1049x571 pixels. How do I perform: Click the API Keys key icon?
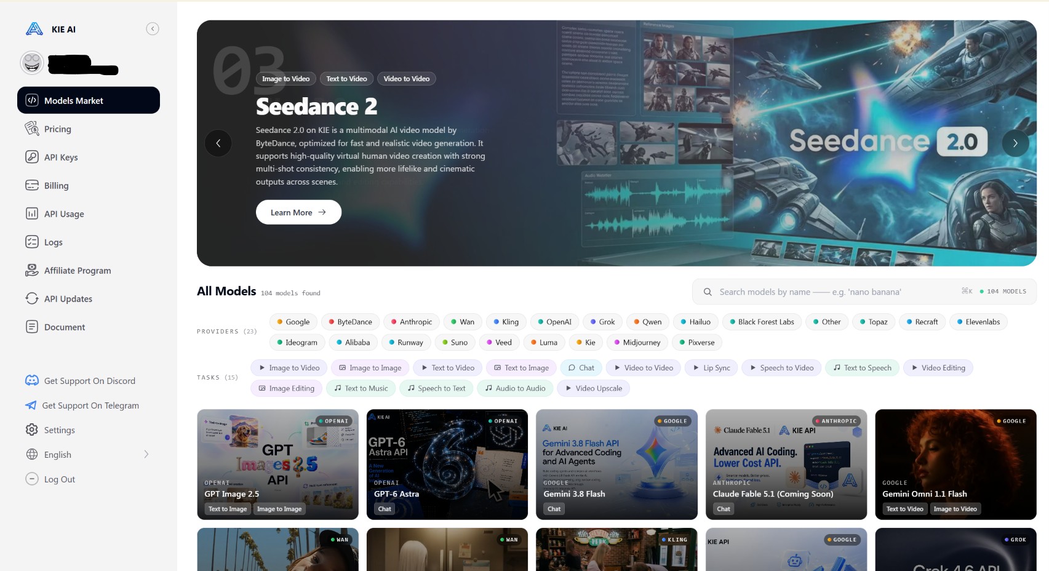pyautogui.click(x=32, y=157)
